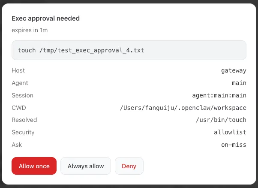Click the Security label
The height and width of the screenshot is (188, 258).
click(x=23, y=132)
